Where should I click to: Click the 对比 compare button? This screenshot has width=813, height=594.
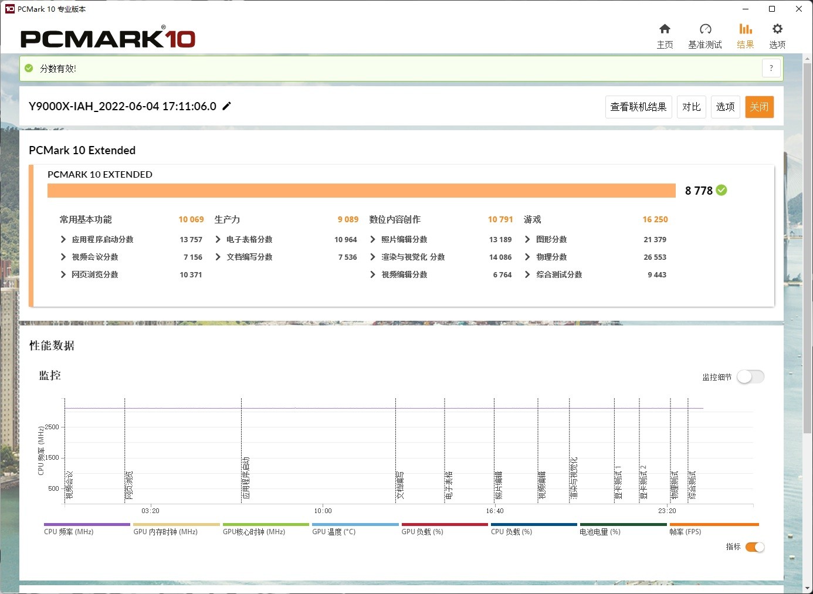point(691,107)
